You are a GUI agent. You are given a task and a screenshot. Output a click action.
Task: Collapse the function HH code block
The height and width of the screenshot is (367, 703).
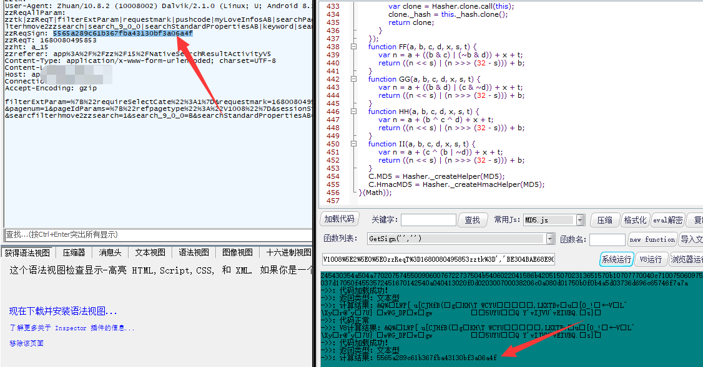click(354, 112)
